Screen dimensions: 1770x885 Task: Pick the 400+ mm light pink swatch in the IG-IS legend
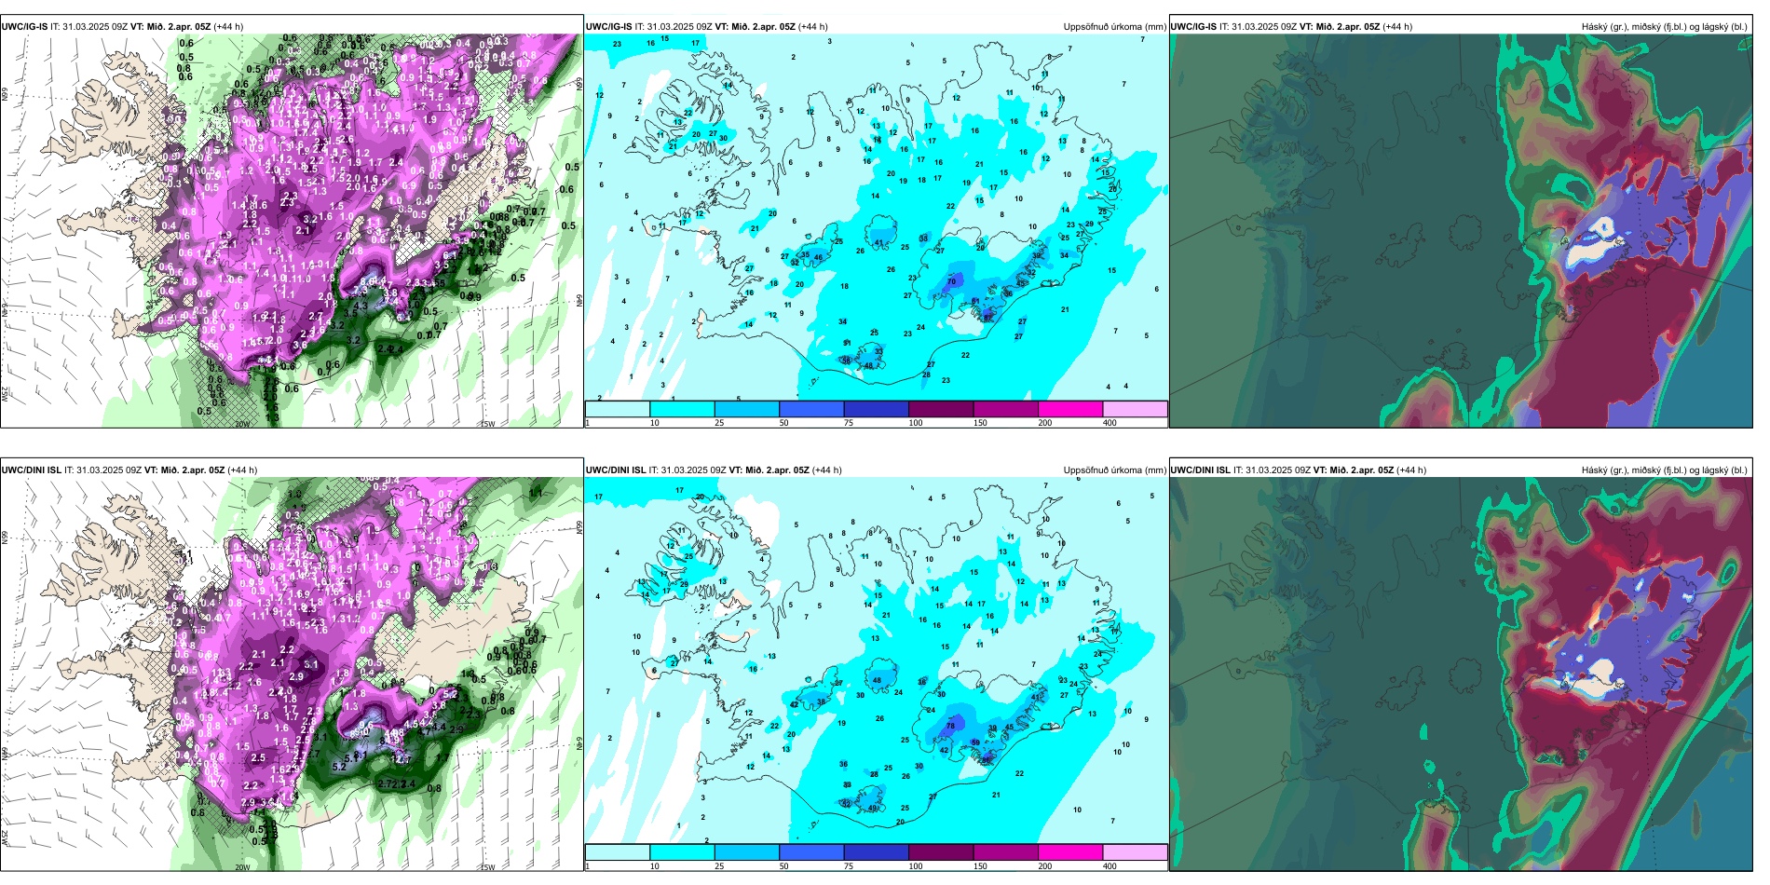[1135, 409]
